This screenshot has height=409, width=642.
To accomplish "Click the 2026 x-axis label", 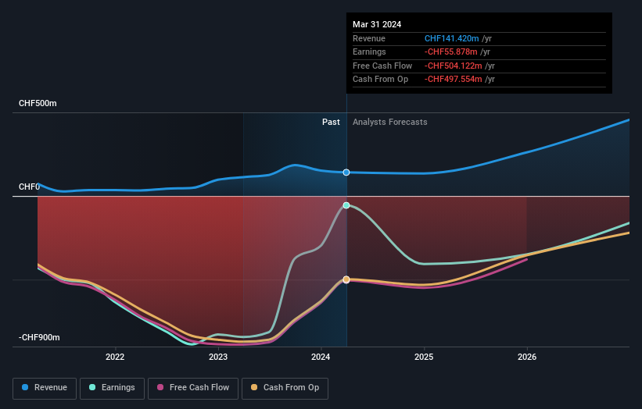I will 527,357.
